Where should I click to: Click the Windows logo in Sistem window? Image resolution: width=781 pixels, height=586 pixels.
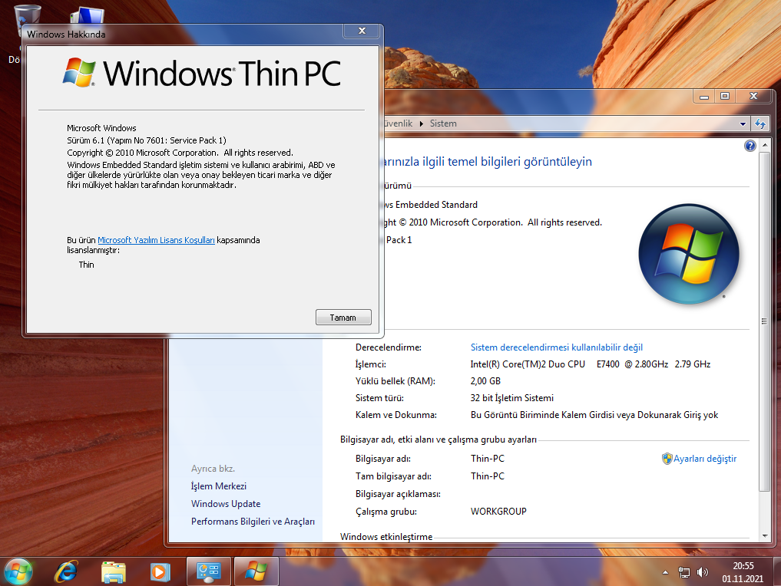[x=689, y=254]
